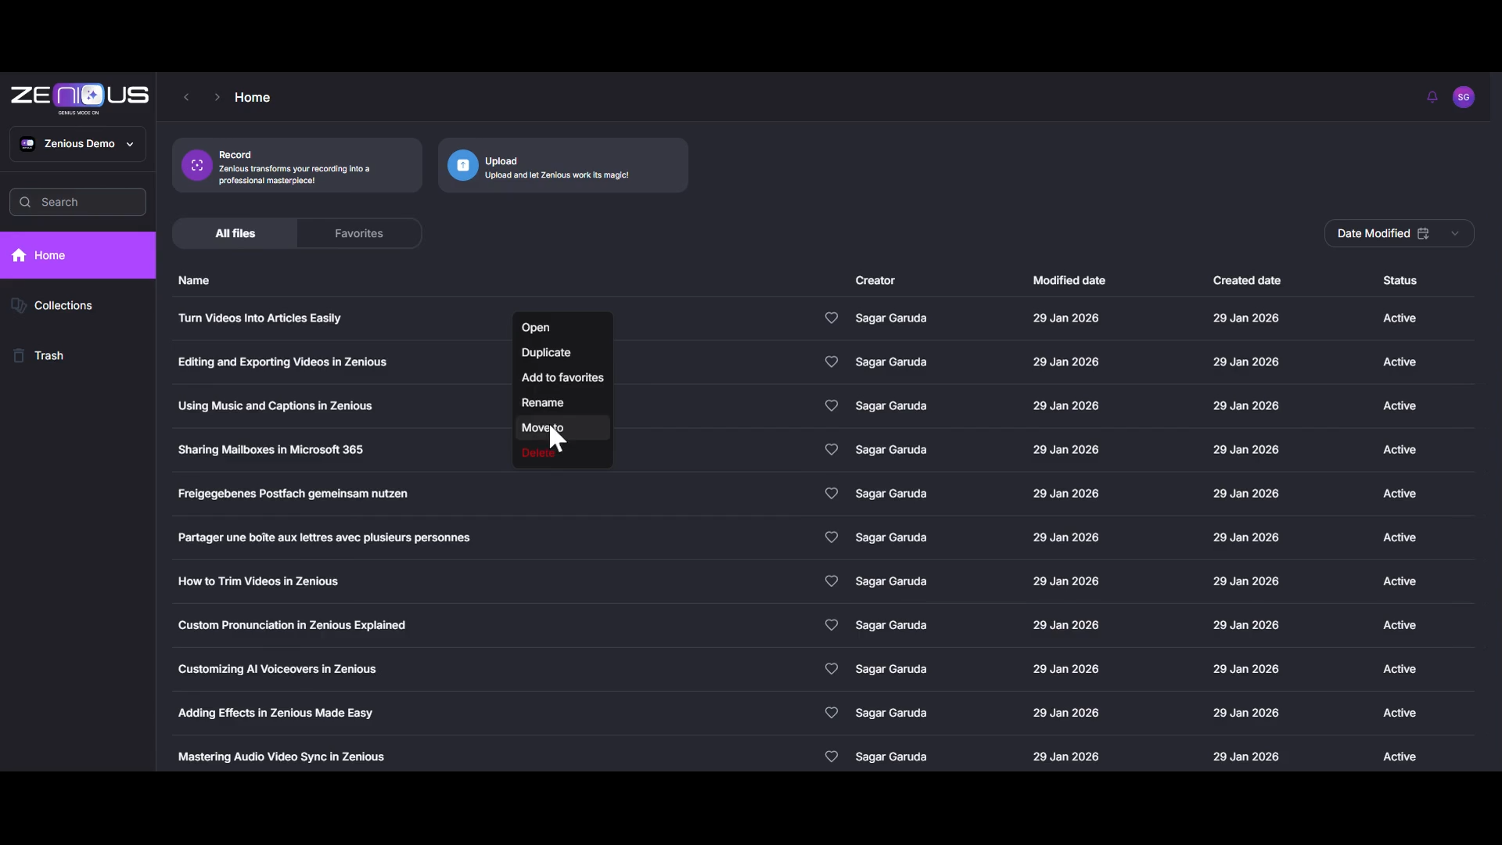Viewport: 1502px width, 845px height.
Task: Click the search magnifier icon
Action: (25, 202)
